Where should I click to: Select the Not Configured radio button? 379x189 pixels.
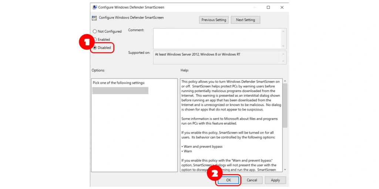point(95,32)
